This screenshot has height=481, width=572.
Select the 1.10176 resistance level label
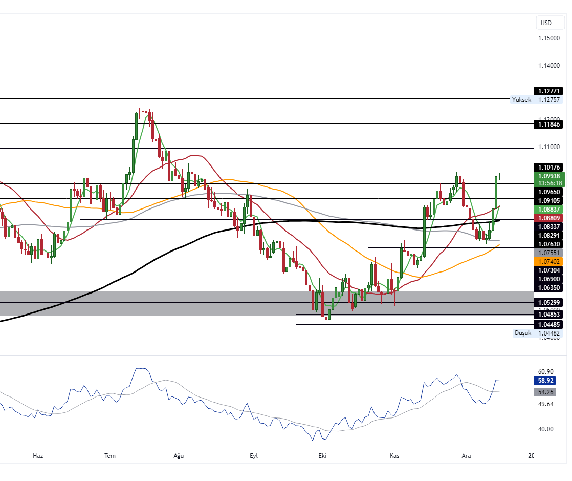(548, 167)
